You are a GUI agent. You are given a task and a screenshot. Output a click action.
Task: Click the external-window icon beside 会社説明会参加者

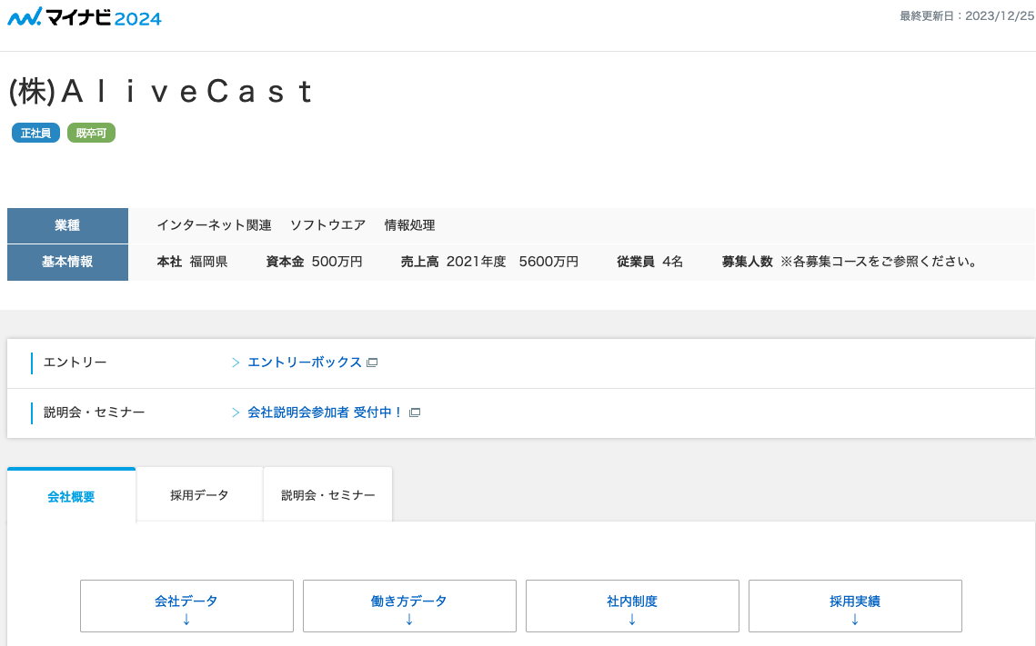[x=415, y=412]
